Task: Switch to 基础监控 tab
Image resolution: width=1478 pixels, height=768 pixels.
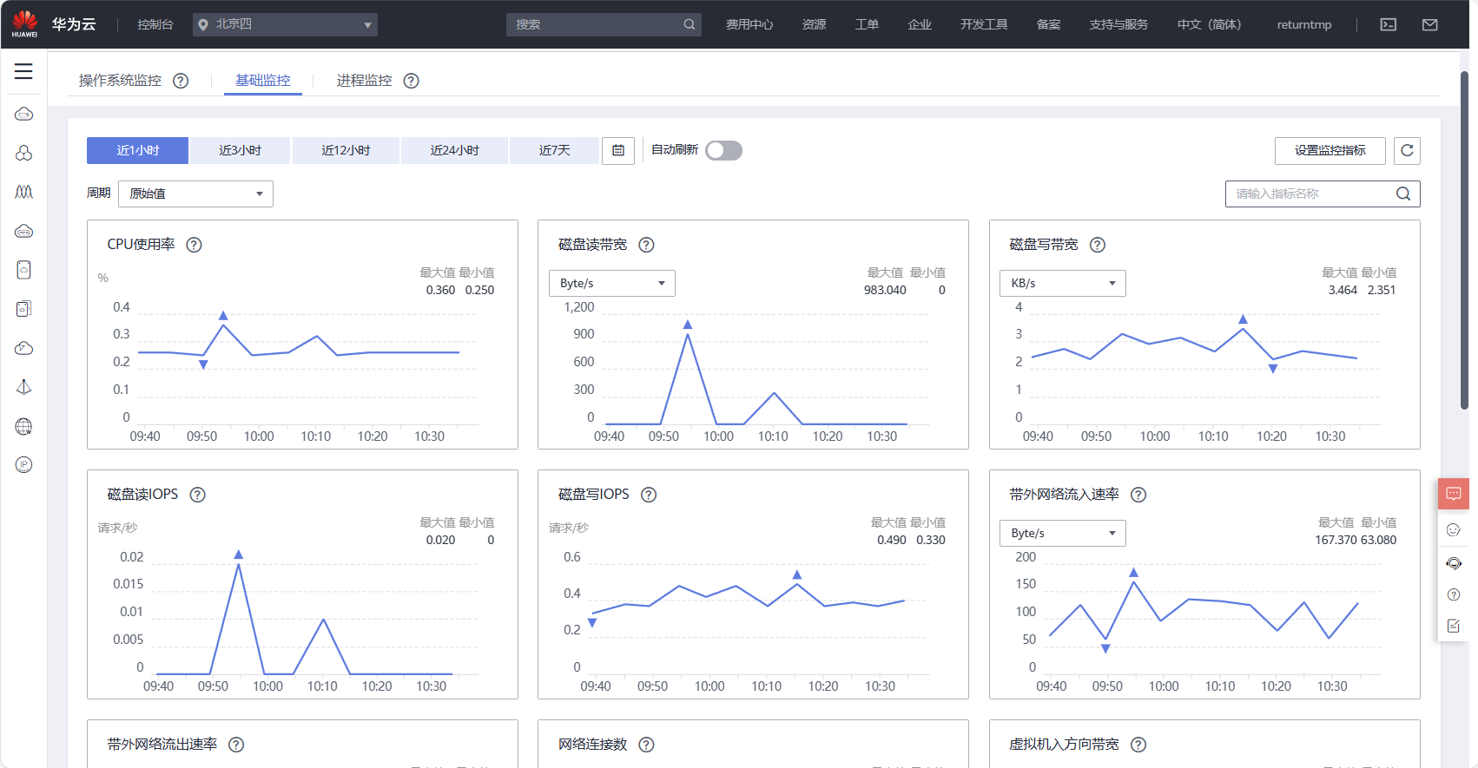Action: (x=263, y=81)
